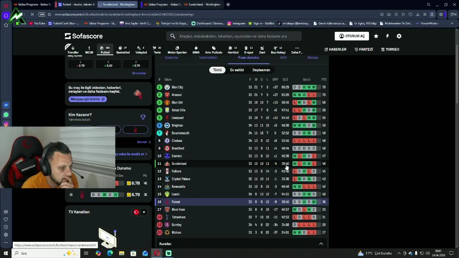Select the Dart sport icon
This screenshot has height=258, width=459.
click(262, 50)
